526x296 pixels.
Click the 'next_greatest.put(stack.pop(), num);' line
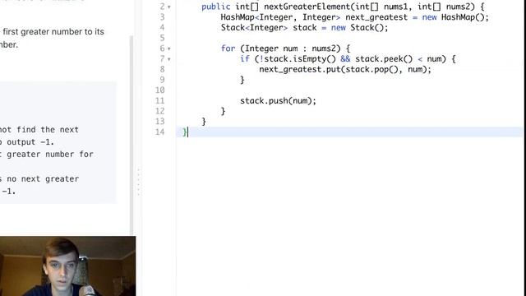coord(345,69)
